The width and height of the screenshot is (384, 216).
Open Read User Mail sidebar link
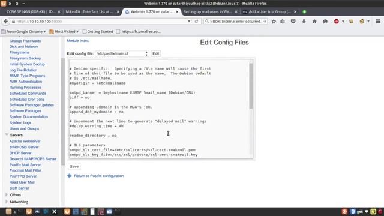click(22, 182)
